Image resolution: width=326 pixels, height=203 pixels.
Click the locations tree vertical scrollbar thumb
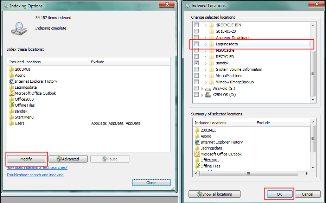pos(313,74)
